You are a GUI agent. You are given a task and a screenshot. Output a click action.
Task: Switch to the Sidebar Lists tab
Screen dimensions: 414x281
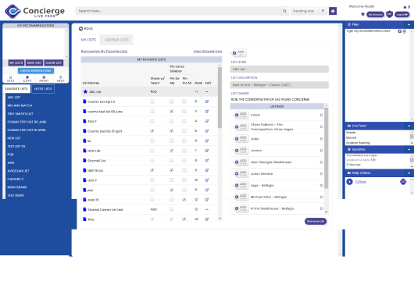[x=116, y=40]
